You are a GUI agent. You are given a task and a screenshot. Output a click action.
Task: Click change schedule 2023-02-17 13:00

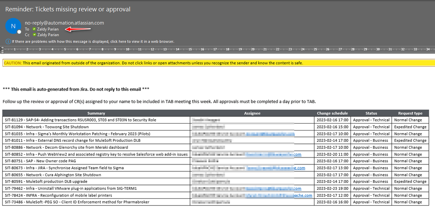[x=332, y=168]
